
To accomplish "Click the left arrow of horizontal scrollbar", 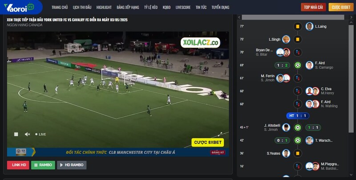I will 239,17.
